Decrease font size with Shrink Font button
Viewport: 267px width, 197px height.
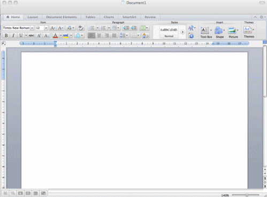click(x=60, y=28)
